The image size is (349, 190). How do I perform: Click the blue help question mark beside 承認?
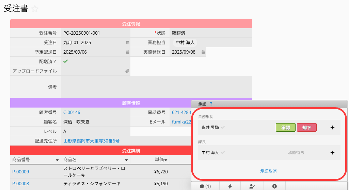click(x=211, y=104)
